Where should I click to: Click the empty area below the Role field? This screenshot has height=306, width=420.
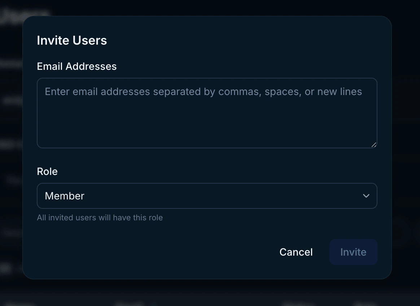pos(144,232)
